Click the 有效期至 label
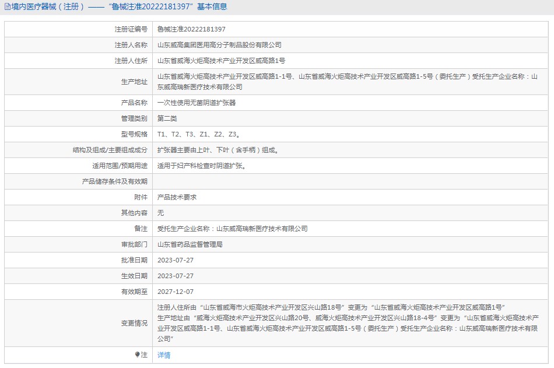The height and width of the screenshot is (368, 554). 134,292
